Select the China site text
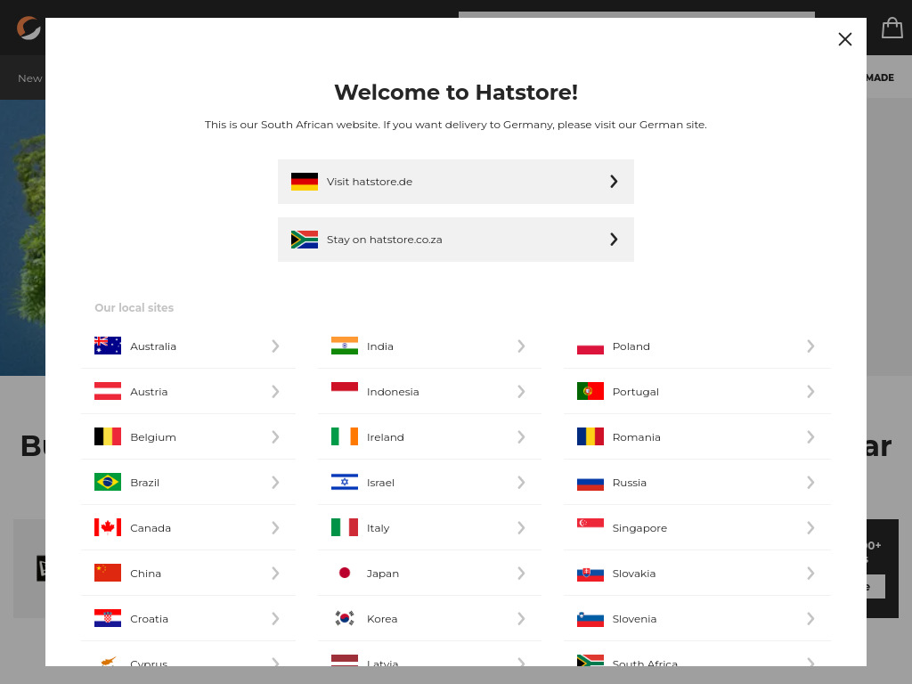 145,574
